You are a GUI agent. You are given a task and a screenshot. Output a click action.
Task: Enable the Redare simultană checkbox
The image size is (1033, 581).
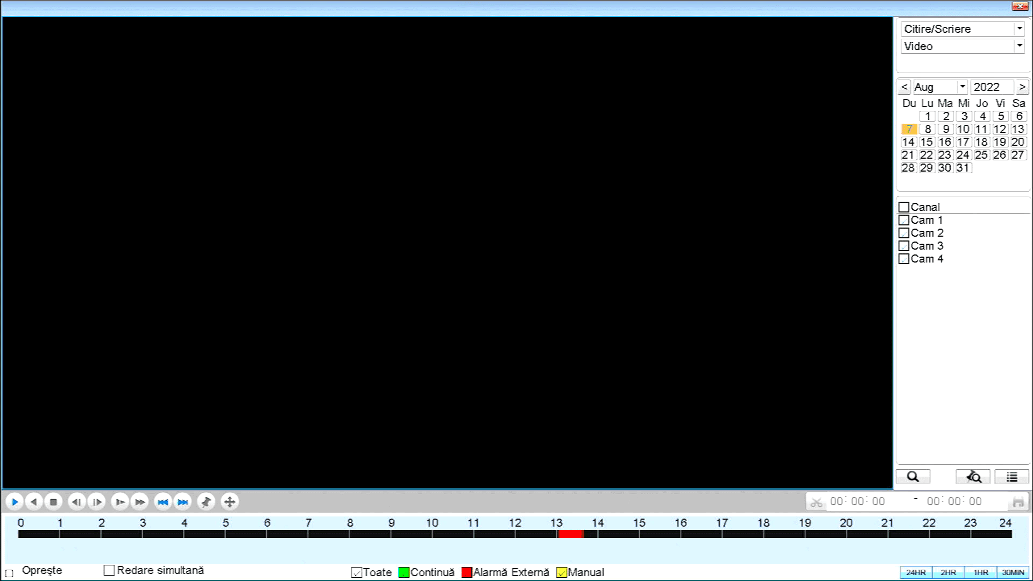(109, 570)
